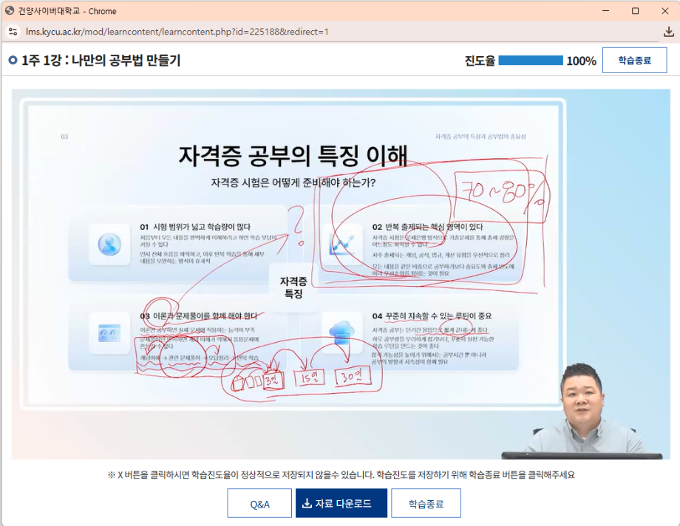Click the text 01 시험 범위가 넓고 학습량이 많다
Image resolution: width=680 pixels, height=526 pixels.
195,227
